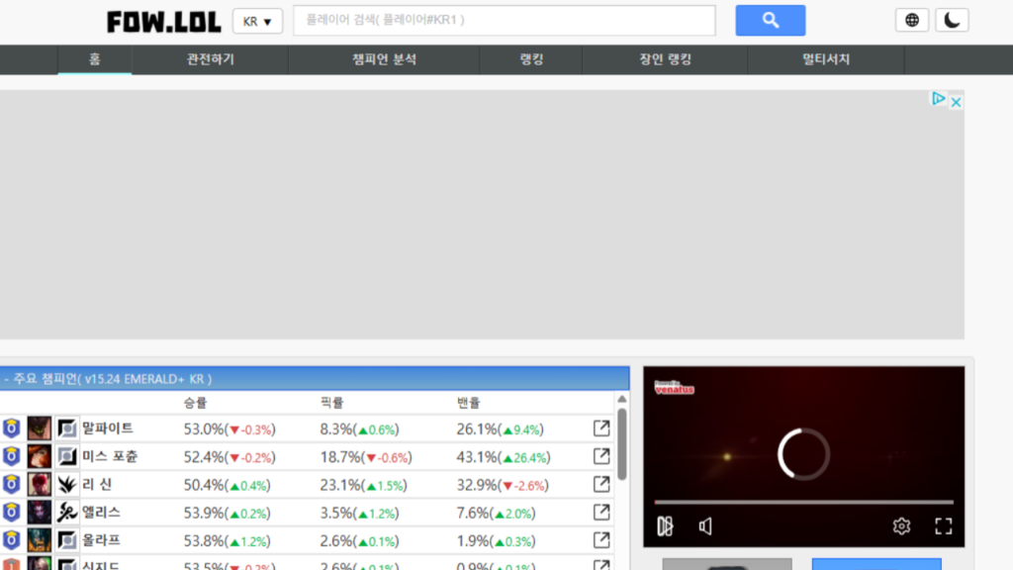Open external link for 말파이트 row
Viewport: 1013px width, 570px height.
point(600,428)
